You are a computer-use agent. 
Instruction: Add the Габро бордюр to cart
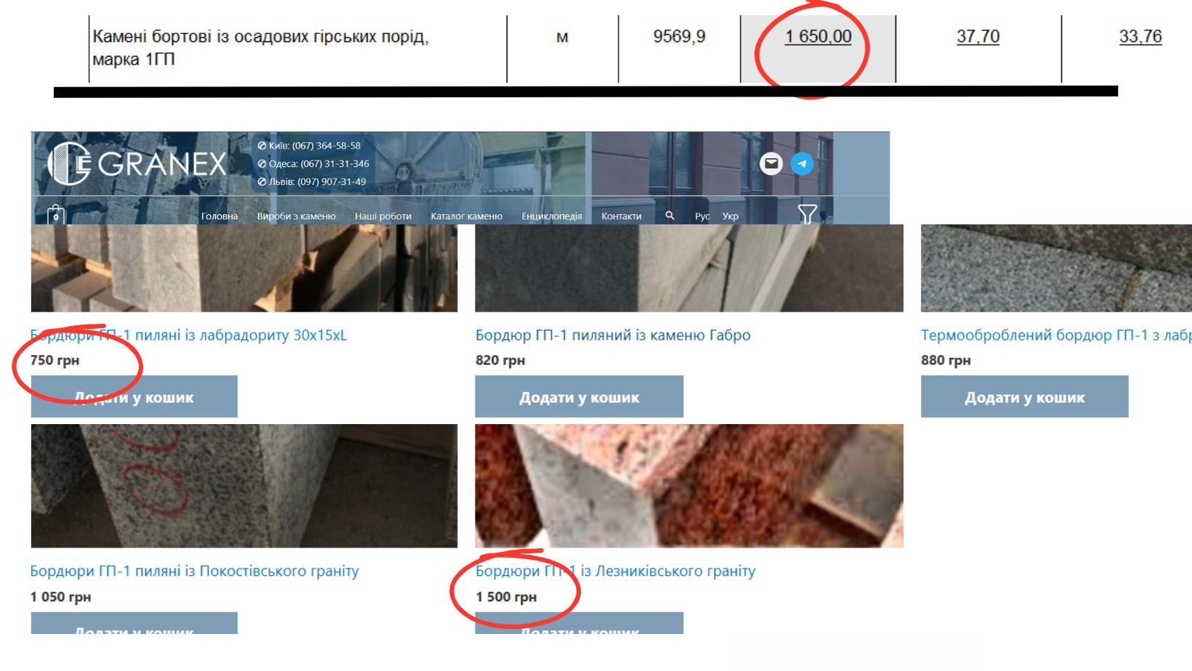coord(579,397)
